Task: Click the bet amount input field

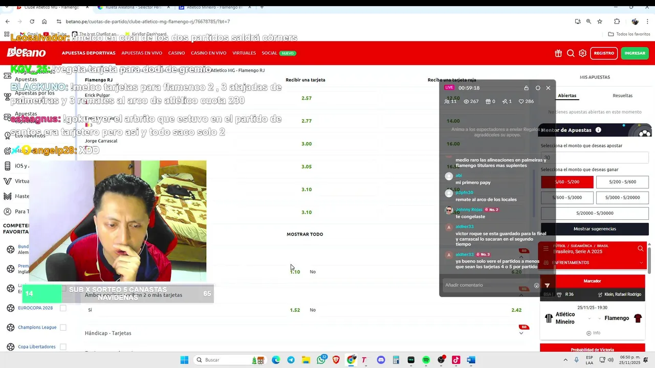Action: 595,158
